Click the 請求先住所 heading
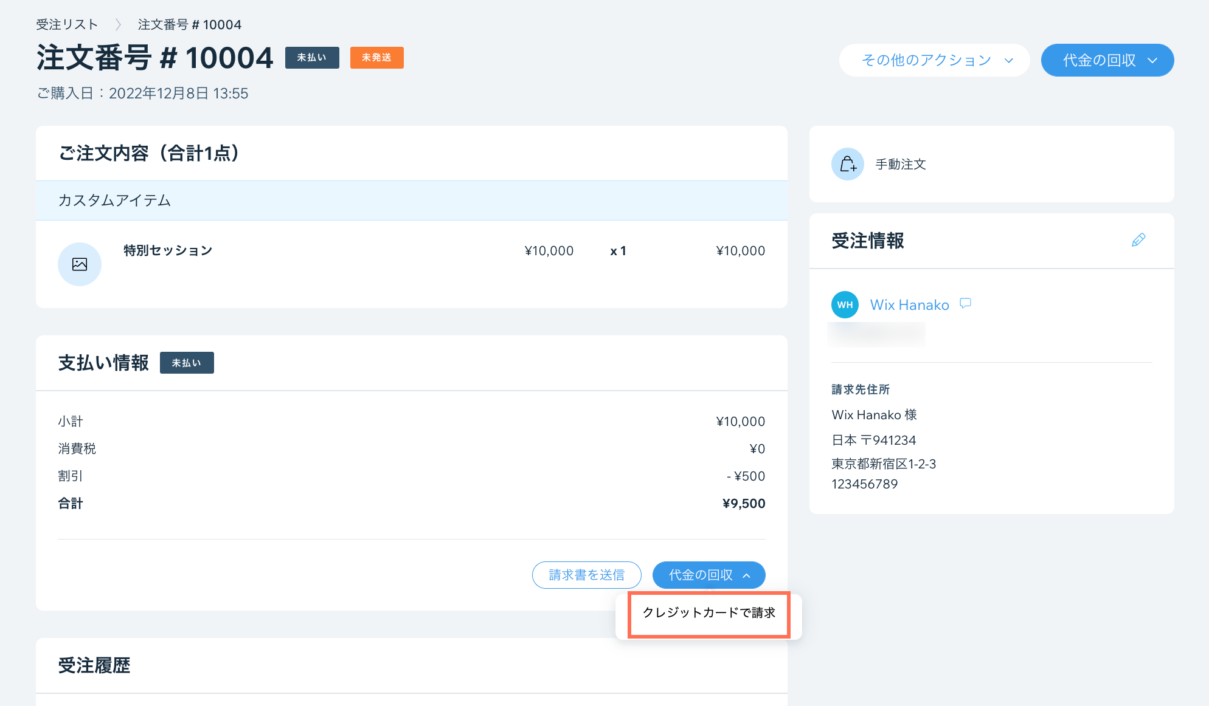This screenshot has width=1209, height=706. click(x=861, y=389)
